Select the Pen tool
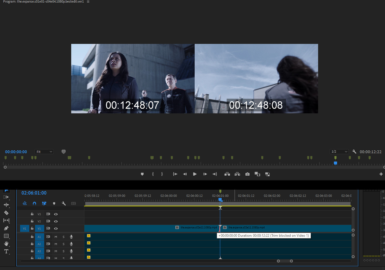The image size is (385, 270). [x=6, y=228]
